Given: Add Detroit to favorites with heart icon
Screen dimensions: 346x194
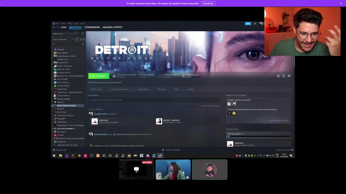Looking at the screenshot, I should coord(289,76).
